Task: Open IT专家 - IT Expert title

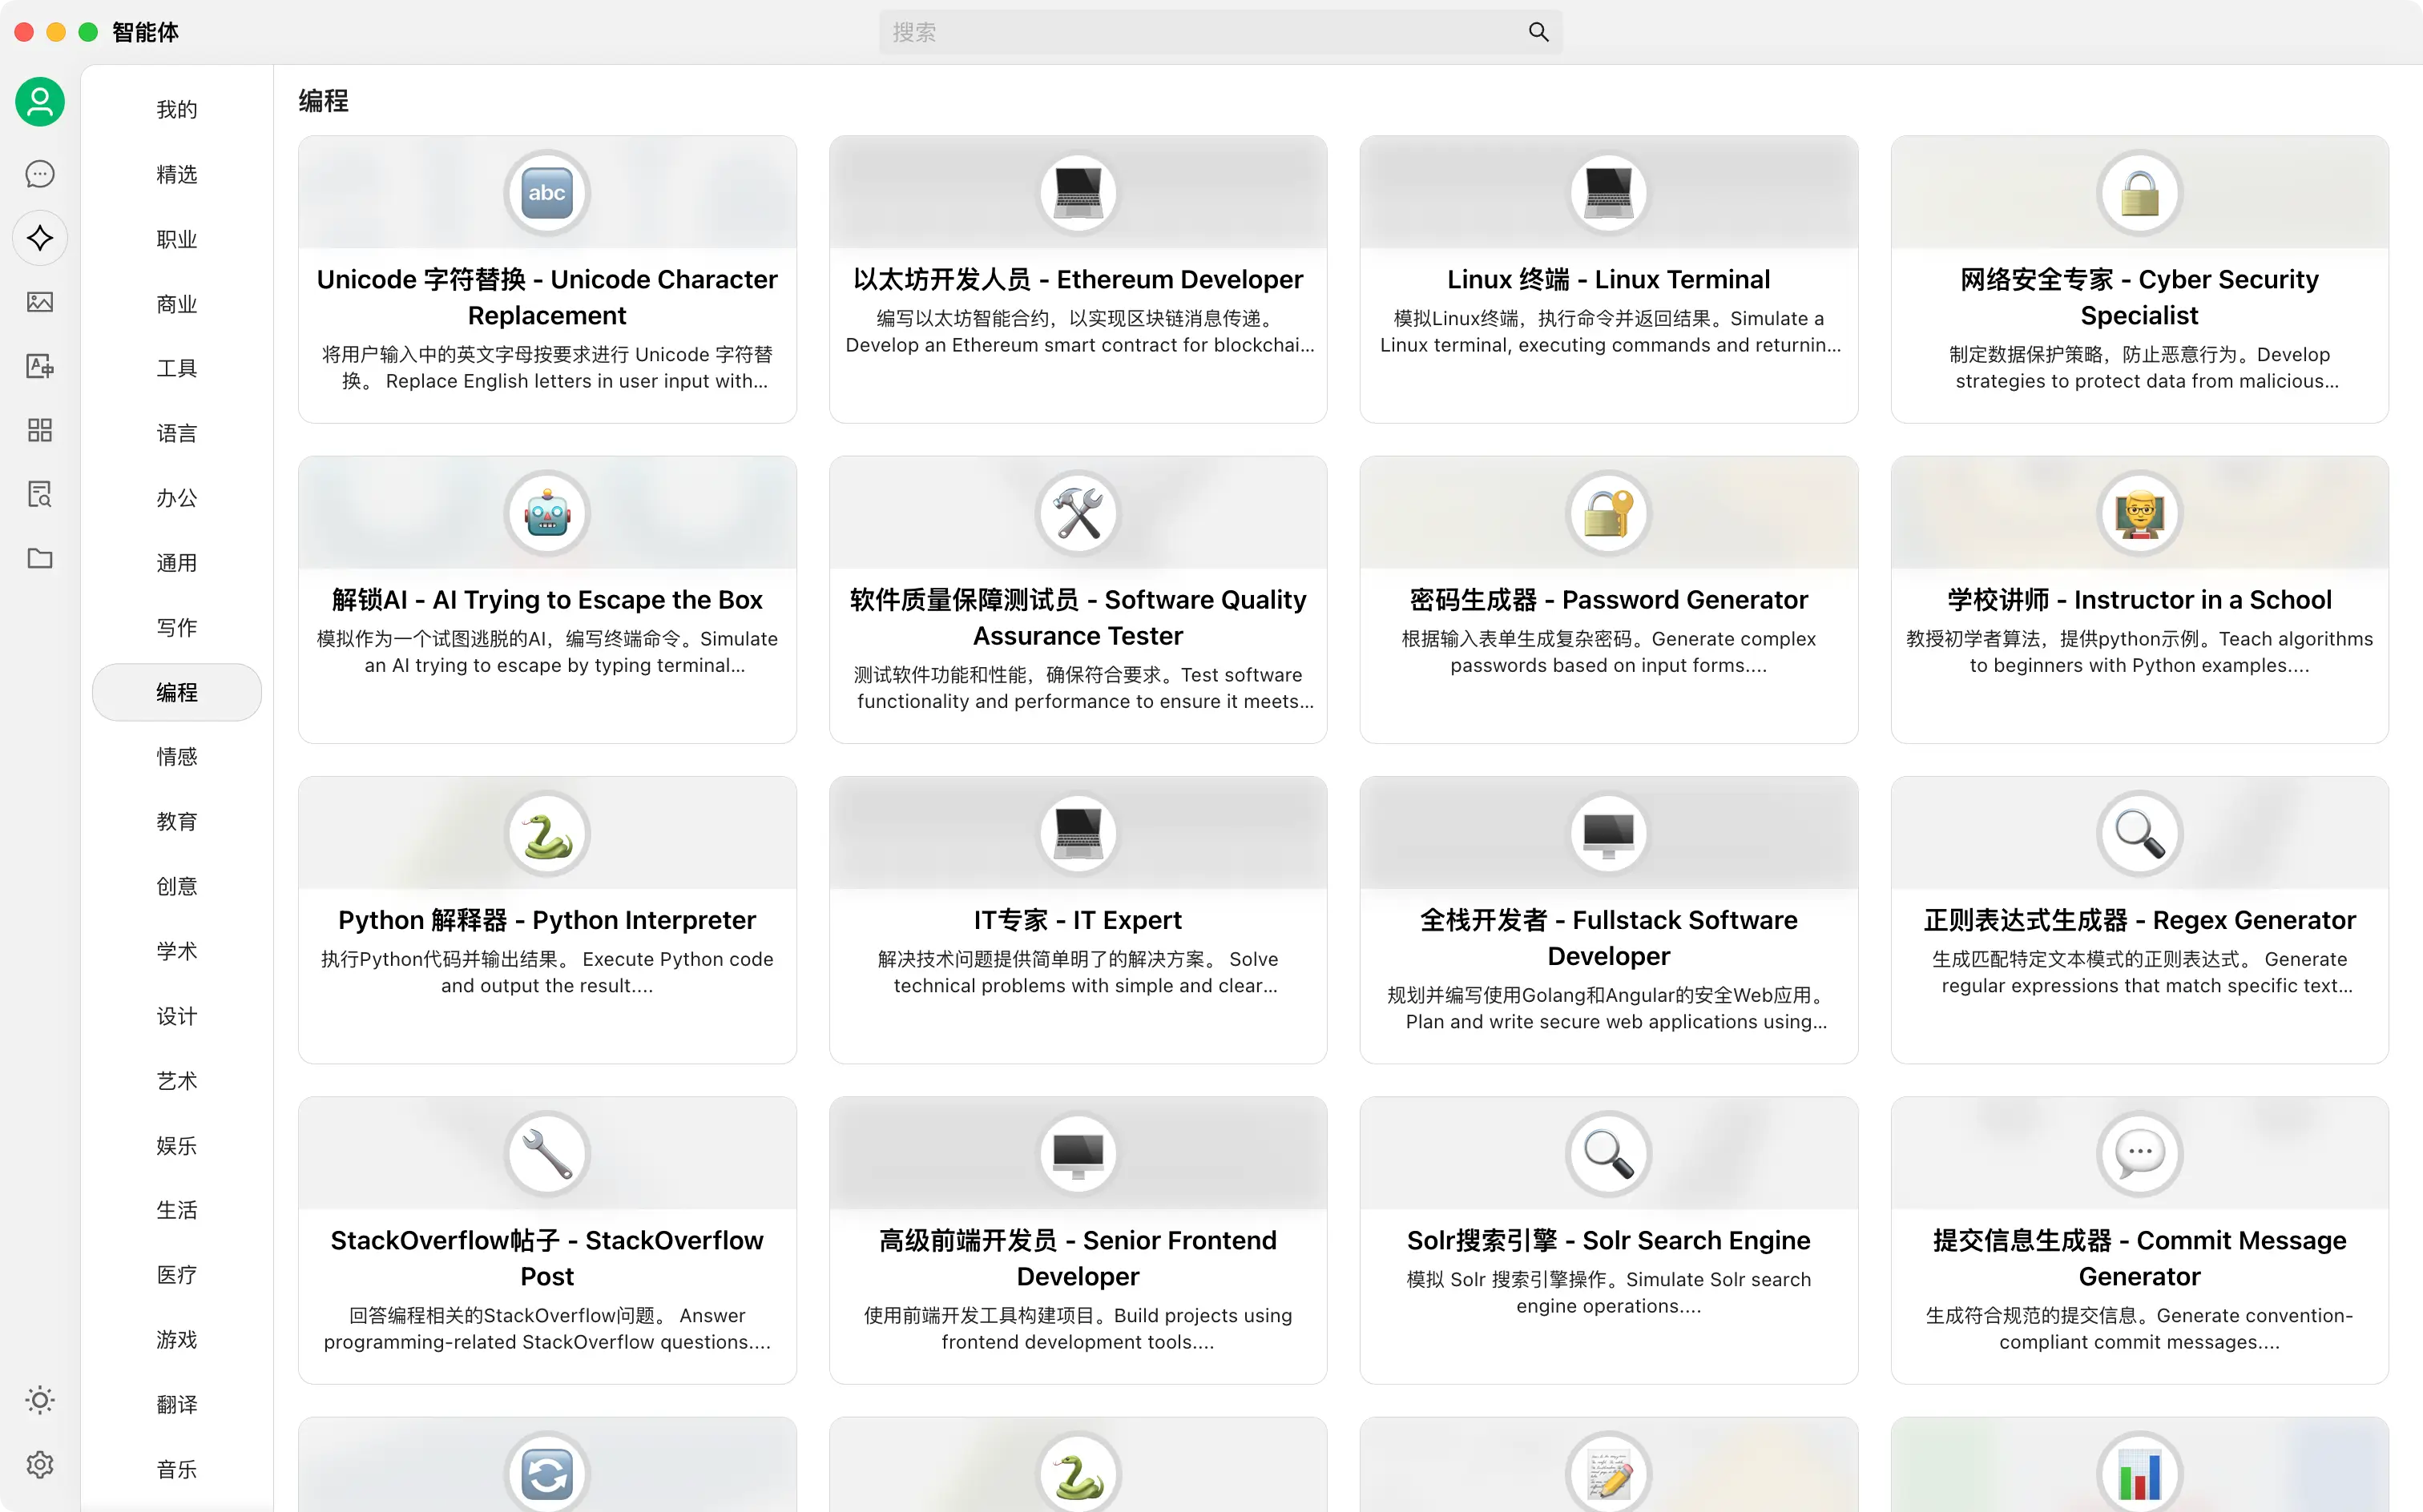Action: 1078,920
